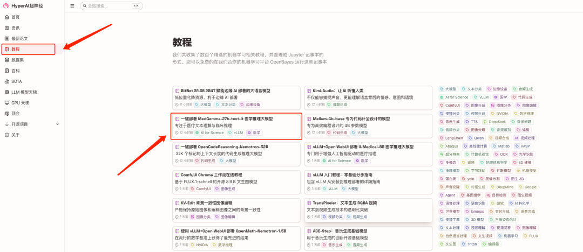The image size is (583, 252).
Task: Select the Qwen tag
Action: (x=476, y=138)
